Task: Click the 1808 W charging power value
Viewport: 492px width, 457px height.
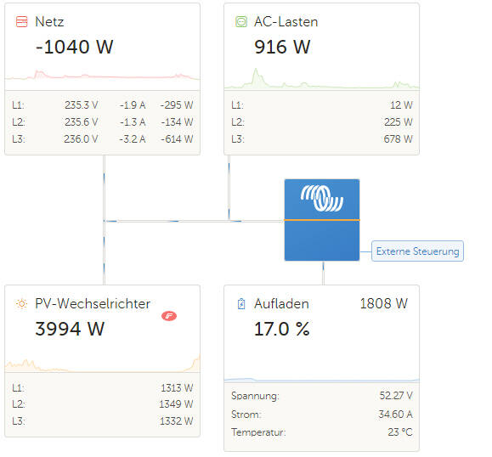Action: pyautogui.click(x=384, y=303)
